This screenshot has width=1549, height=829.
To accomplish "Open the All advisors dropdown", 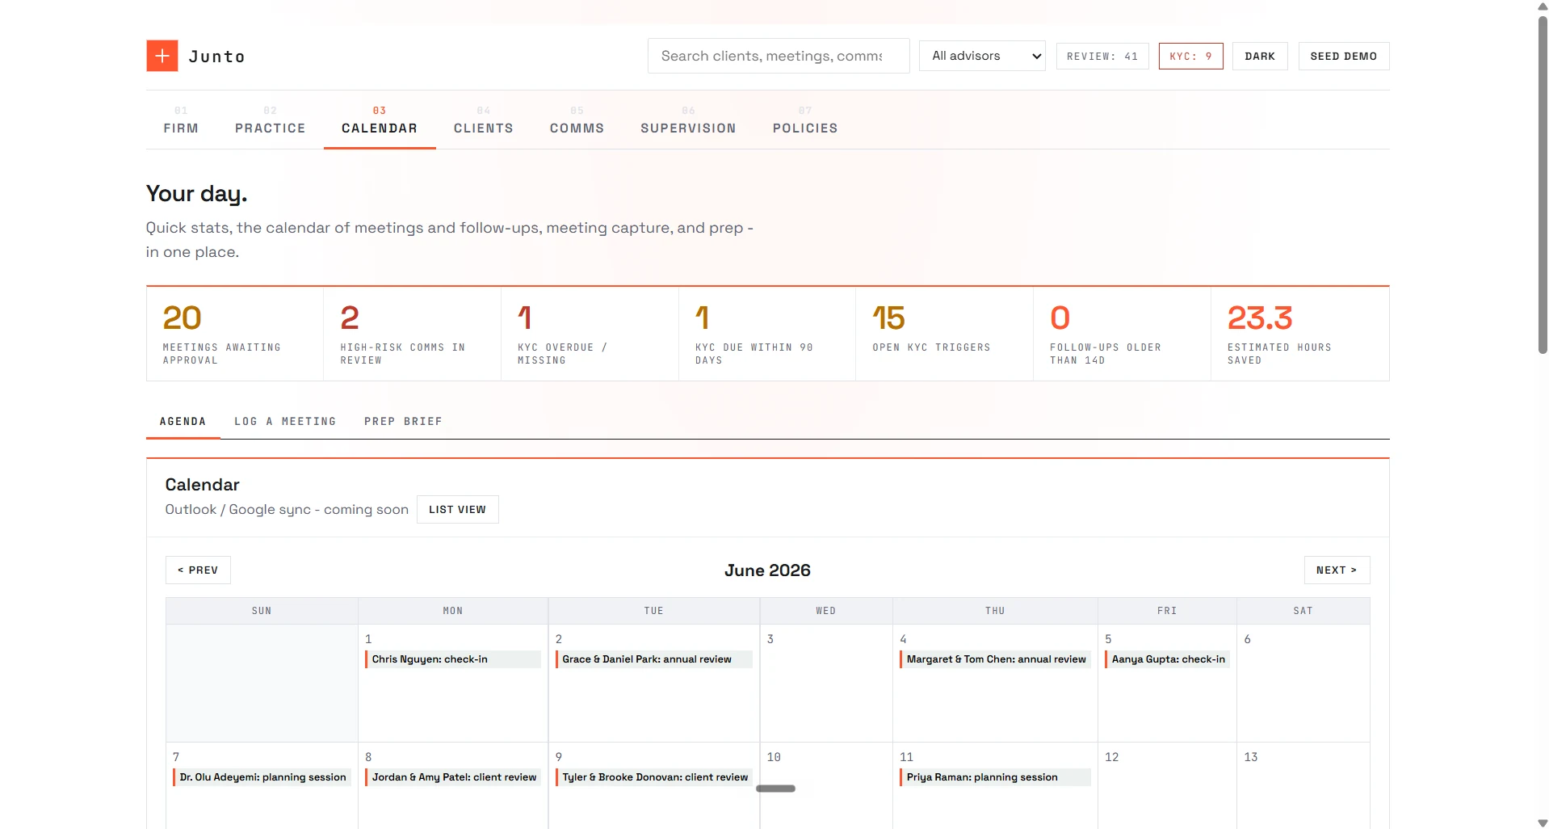I will pos(982,56).
